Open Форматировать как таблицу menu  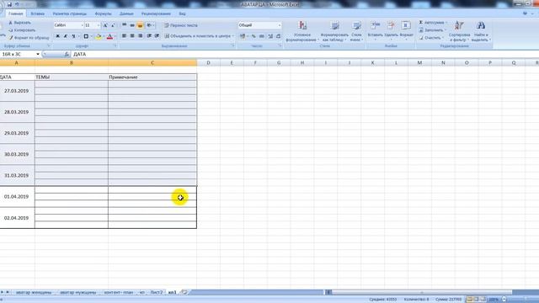[334, 32]
